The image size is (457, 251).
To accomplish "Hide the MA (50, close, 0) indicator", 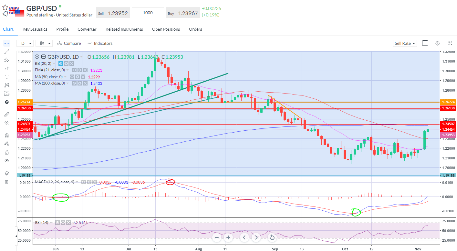I will coord(72,77).
